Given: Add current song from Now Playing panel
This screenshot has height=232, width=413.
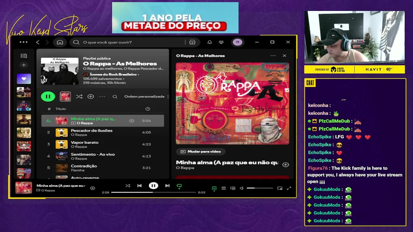Looking at the screenshot, I should 286,165.
